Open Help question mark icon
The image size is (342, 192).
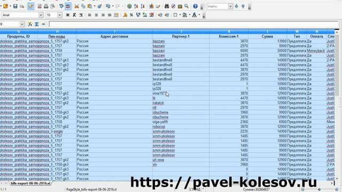point(196,6)
